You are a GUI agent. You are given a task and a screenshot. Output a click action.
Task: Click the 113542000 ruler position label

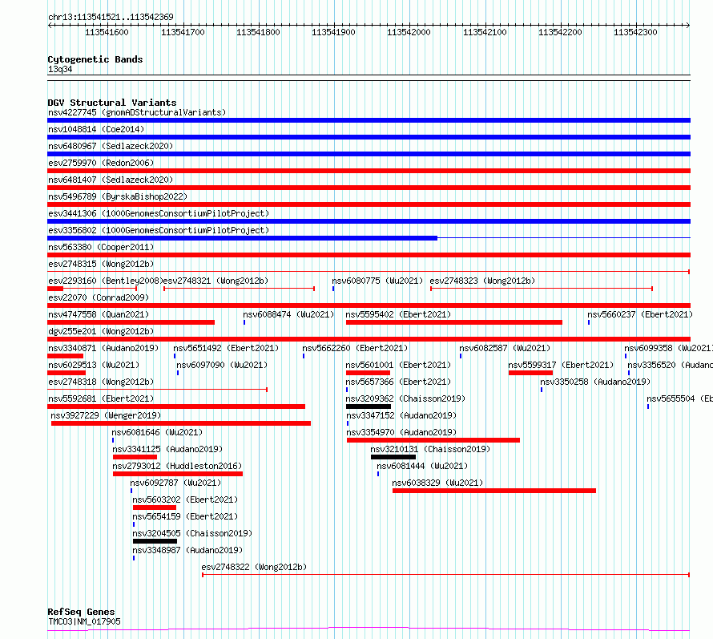[x=409, y=32]
